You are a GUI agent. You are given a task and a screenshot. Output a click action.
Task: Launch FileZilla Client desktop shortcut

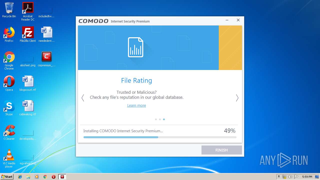[28, 34]
